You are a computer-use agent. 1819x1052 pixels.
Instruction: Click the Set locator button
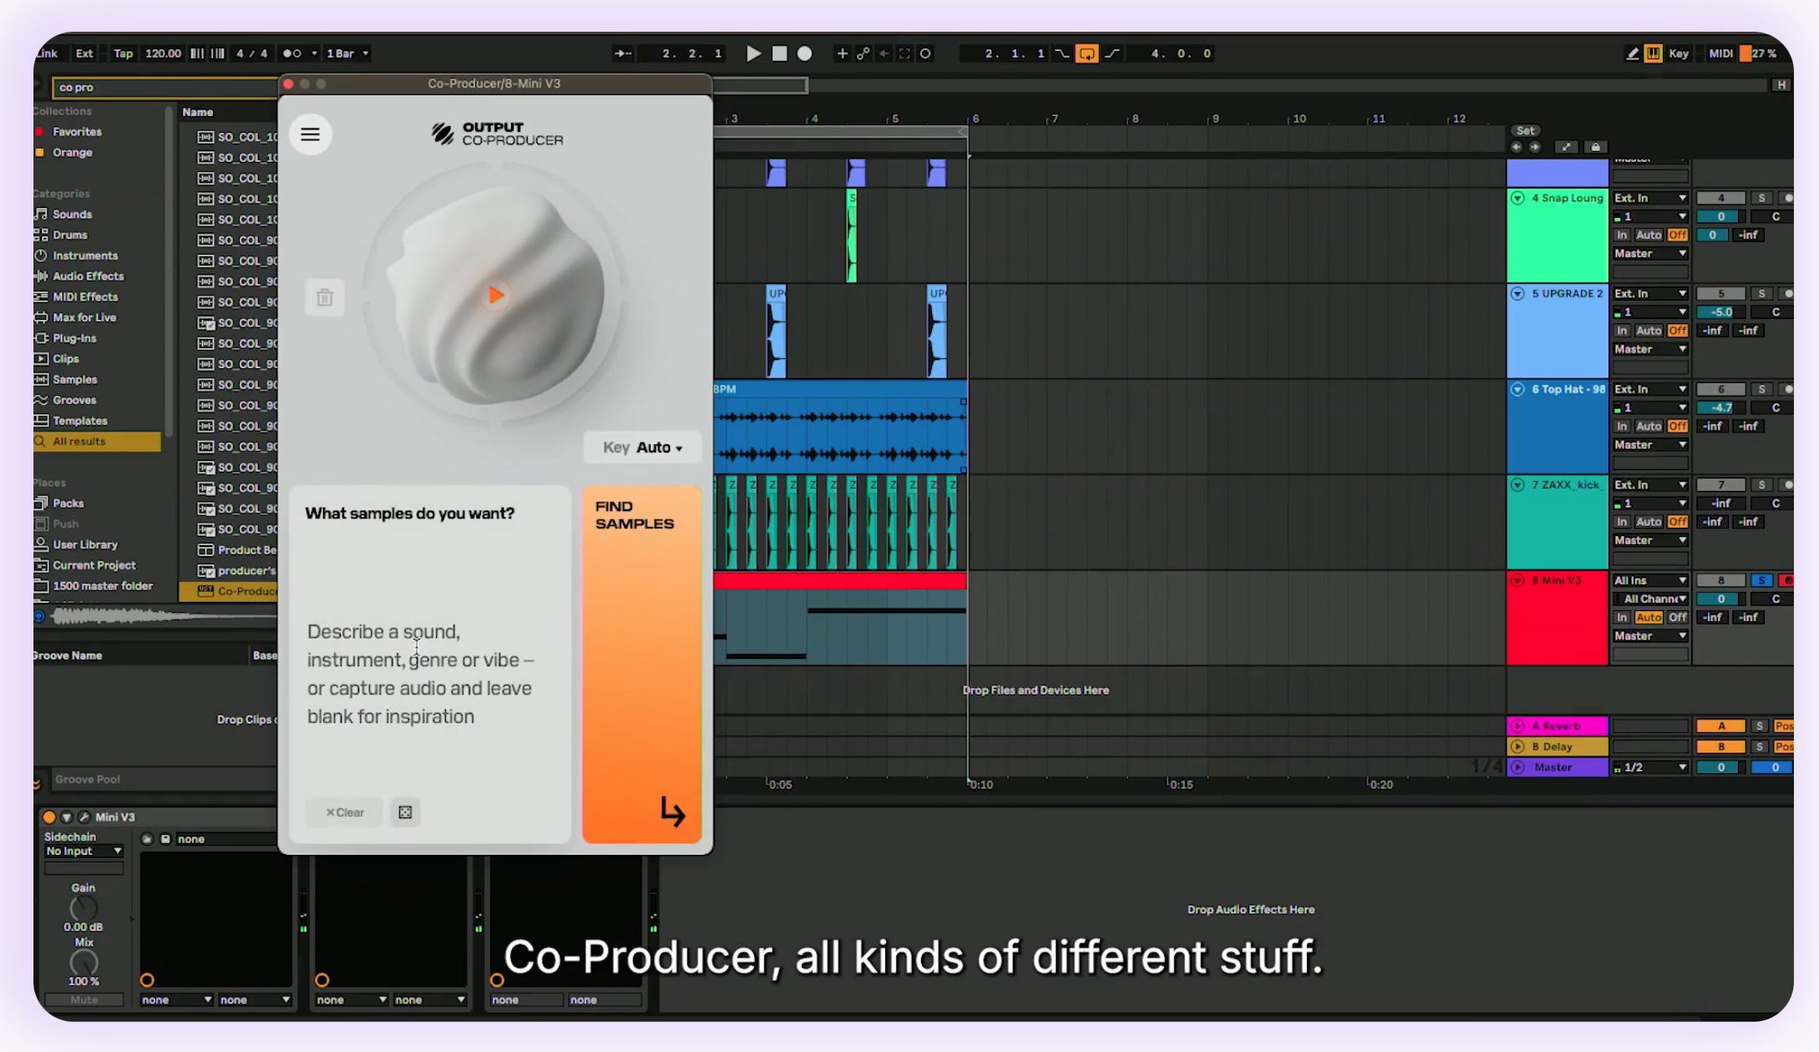click(x=1526, y=131)
